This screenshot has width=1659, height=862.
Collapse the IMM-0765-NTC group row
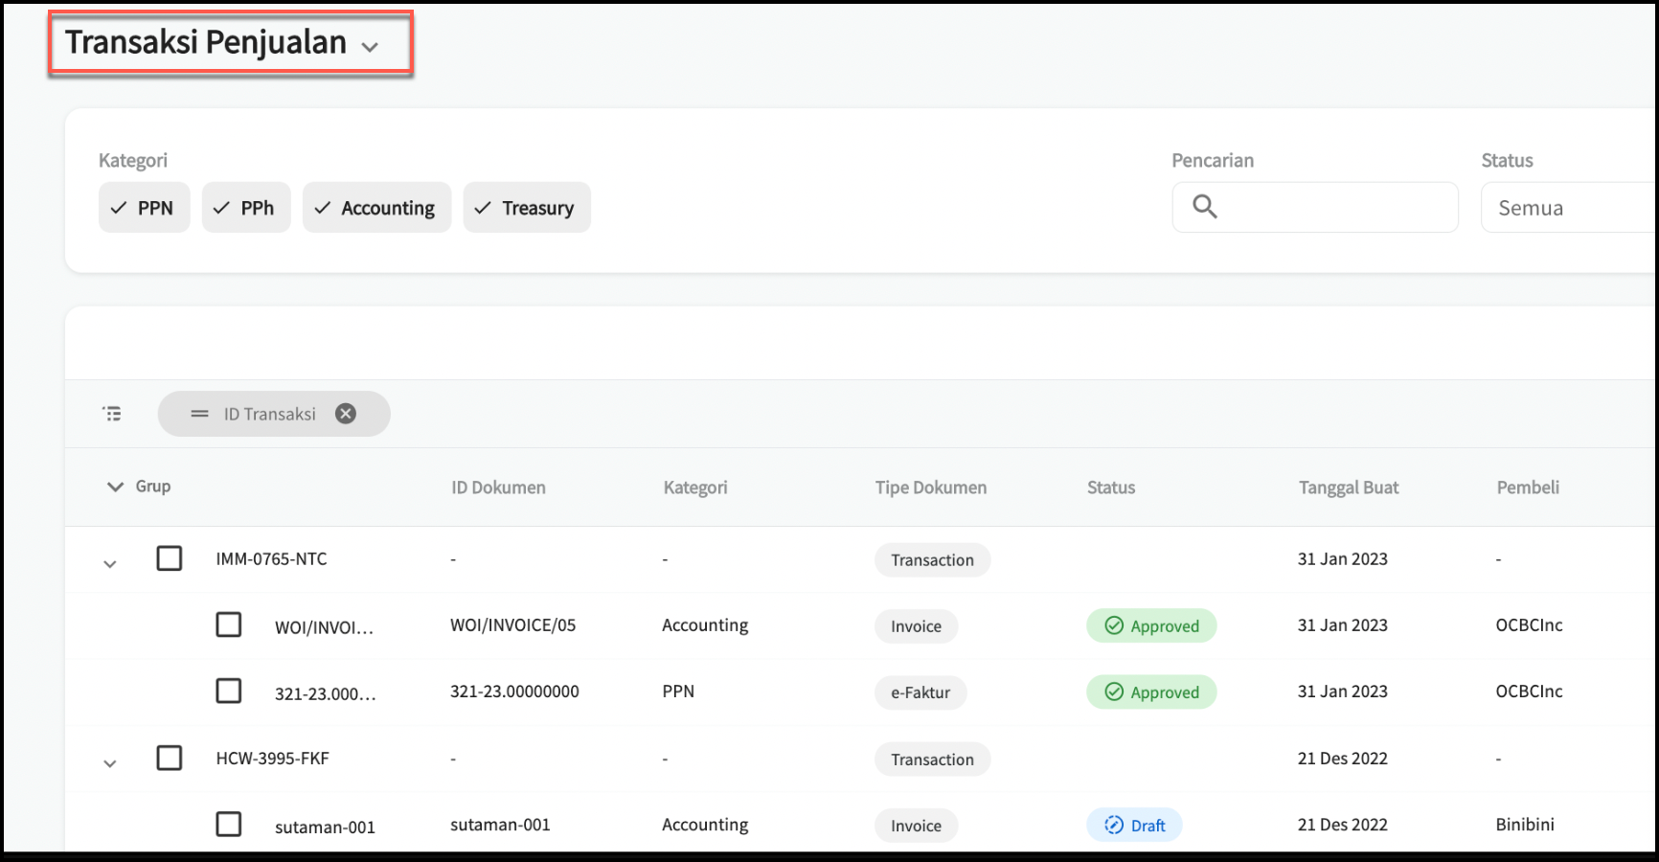(x=110, y=564)
